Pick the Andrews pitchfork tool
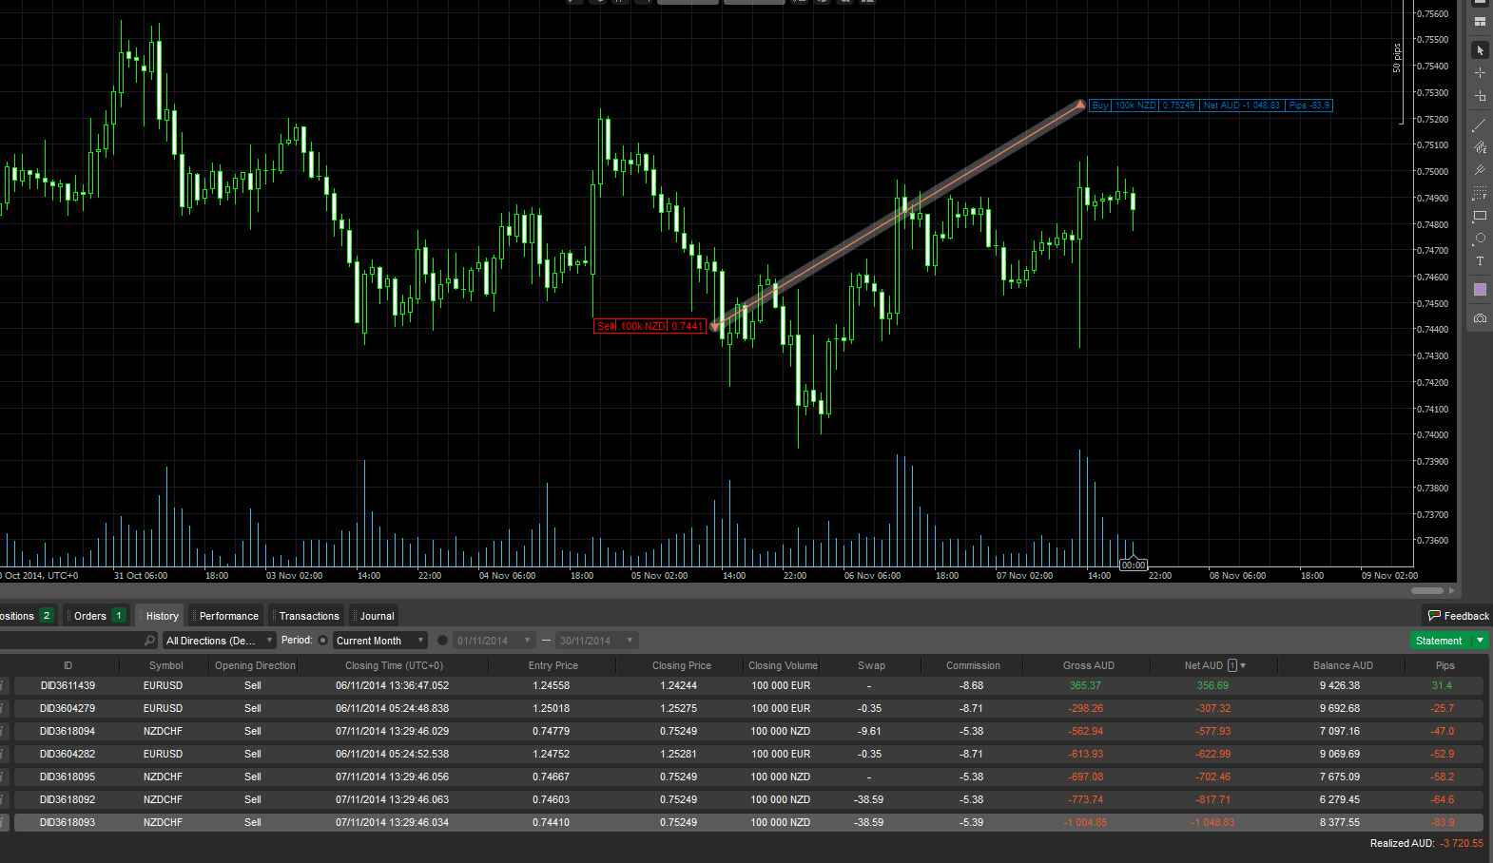 tap(1480, 170)
